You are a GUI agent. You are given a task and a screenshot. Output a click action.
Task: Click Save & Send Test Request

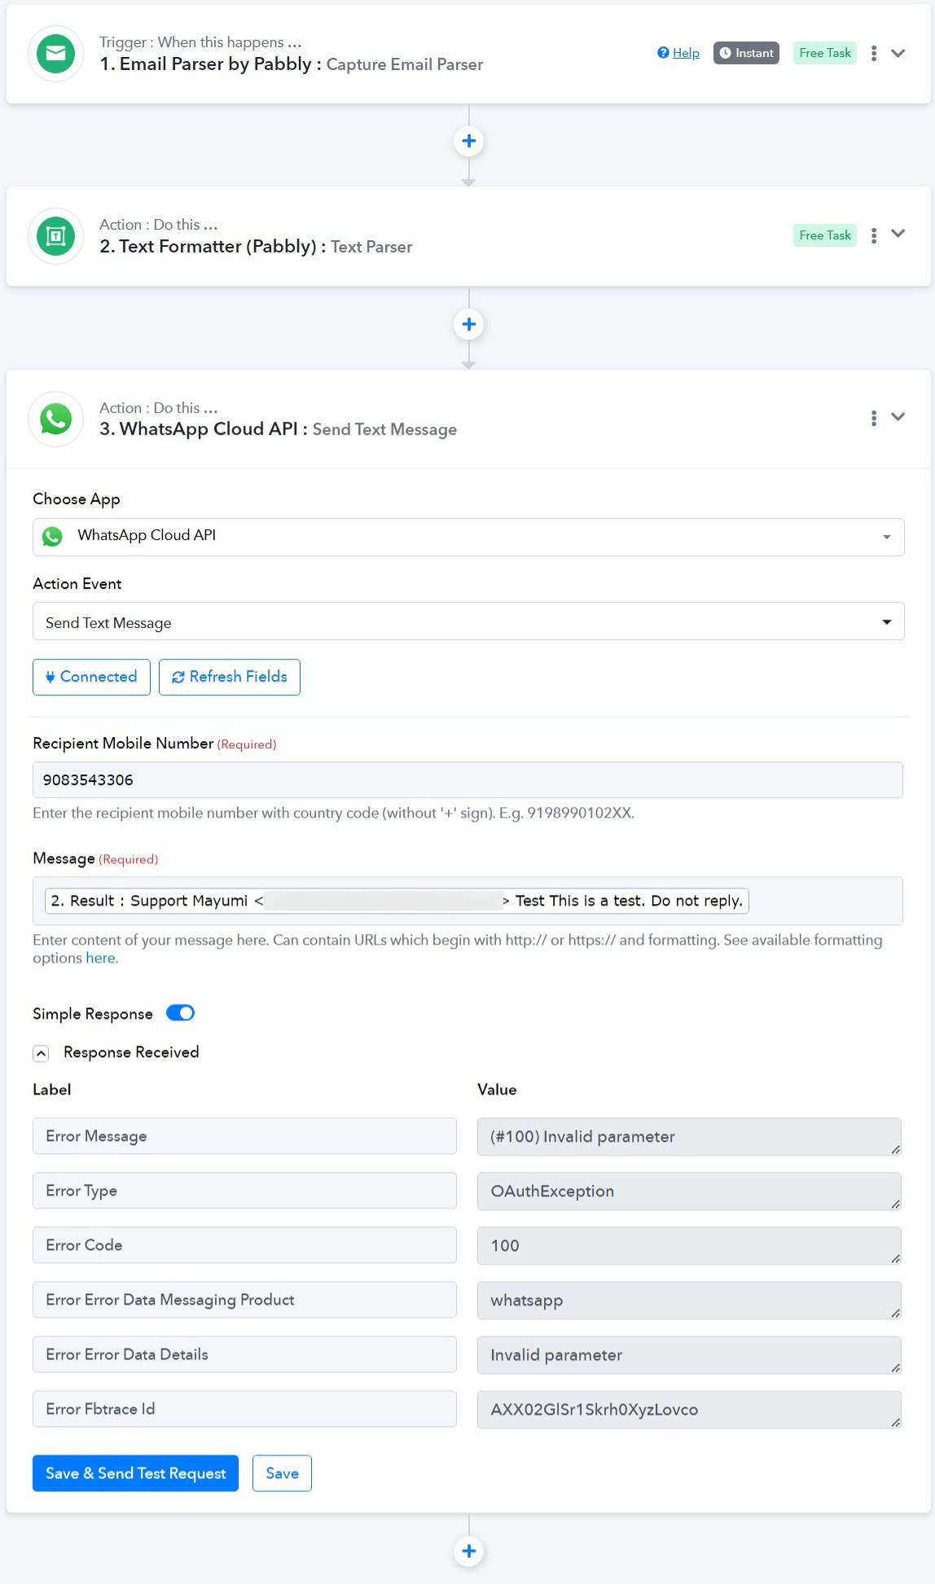(135, 1473)
